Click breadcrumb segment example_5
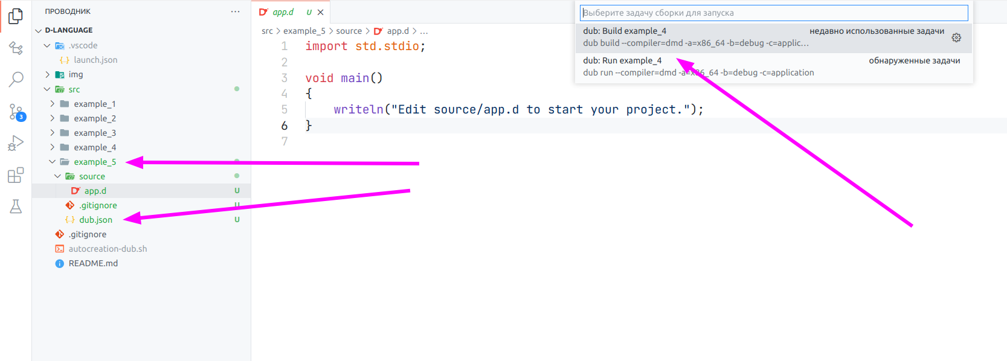 (304, 31)
